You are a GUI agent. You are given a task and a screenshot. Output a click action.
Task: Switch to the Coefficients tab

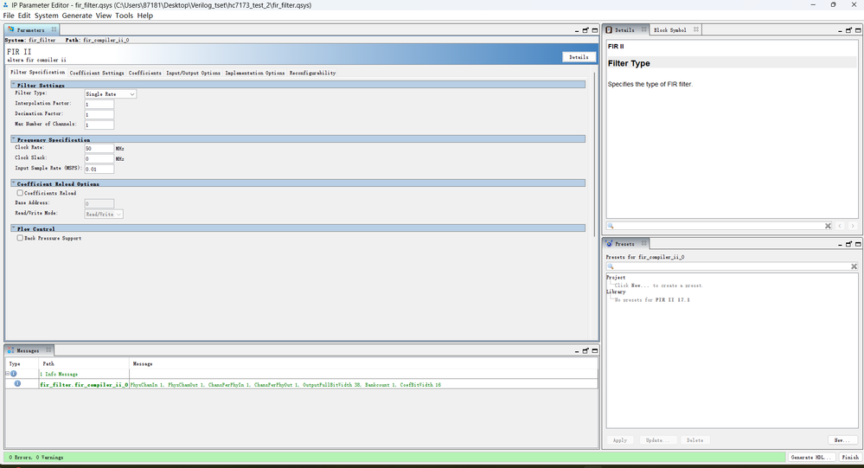145,73
